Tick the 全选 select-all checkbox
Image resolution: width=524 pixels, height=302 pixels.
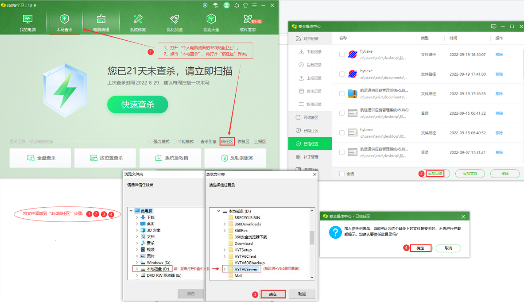342,174
